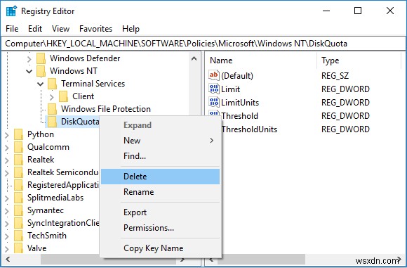Image resolution: width=407 pixels, height=268 pixels.
Task: Click REG_SZ type of (Default) value
Action: pyautogui.click(x=335, y=76)
